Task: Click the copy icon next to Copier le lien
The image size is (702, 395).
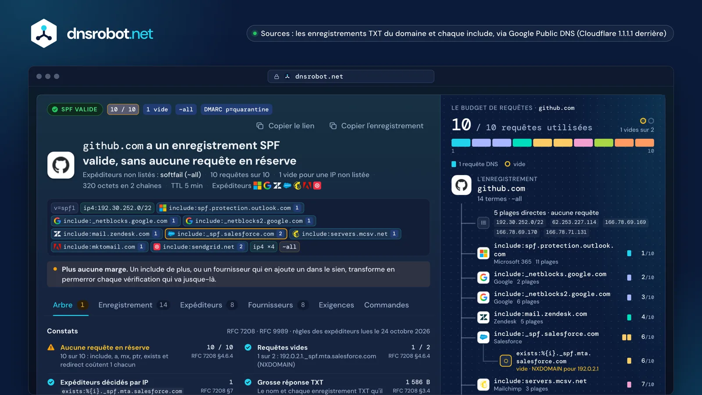Action: (260, 126)
